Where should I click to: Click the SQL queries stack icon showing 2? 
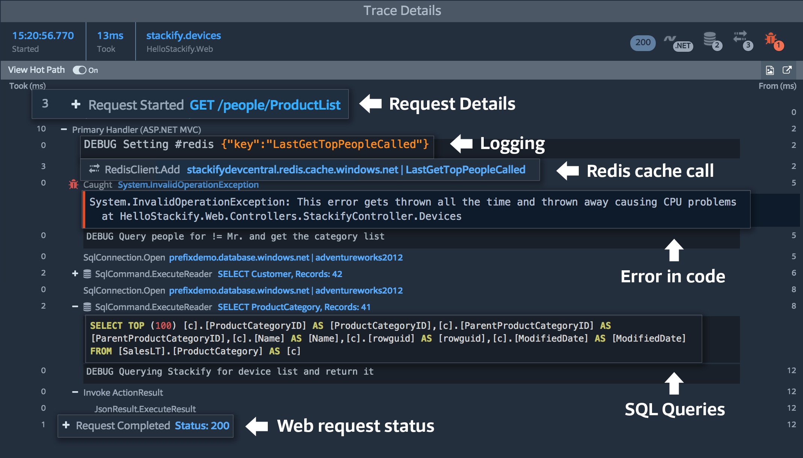pos(711,42)
